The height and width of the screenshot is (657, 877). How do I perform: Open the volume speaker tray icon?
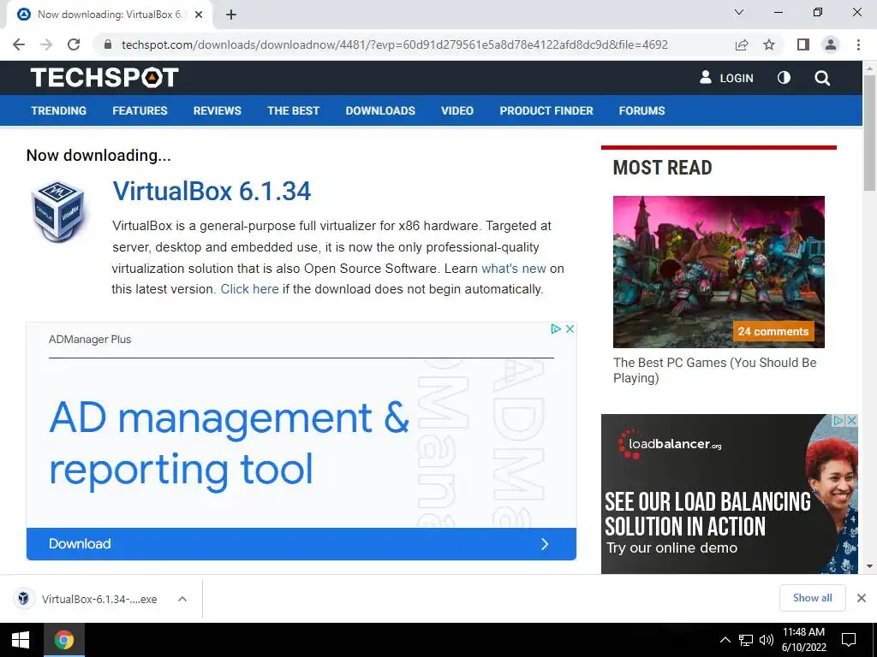(x=766, y=640)
